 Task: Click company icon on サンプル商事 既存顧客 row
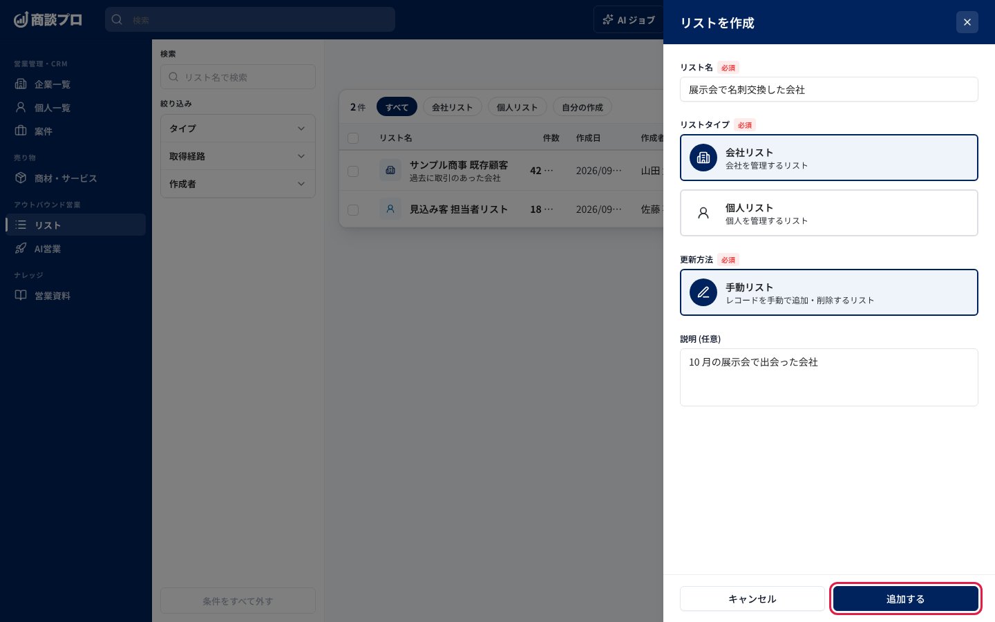click(390, 170)
